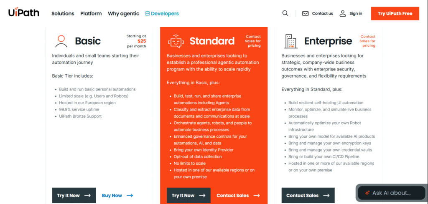Screen dimensions: 428x204
Task: Open the Solutions menu
Action: 63,13
